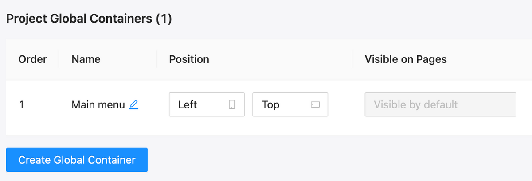The width and height of the screenshot is (532, 181).
Task: Click the Order column header
Action: (x=32, y=59)
